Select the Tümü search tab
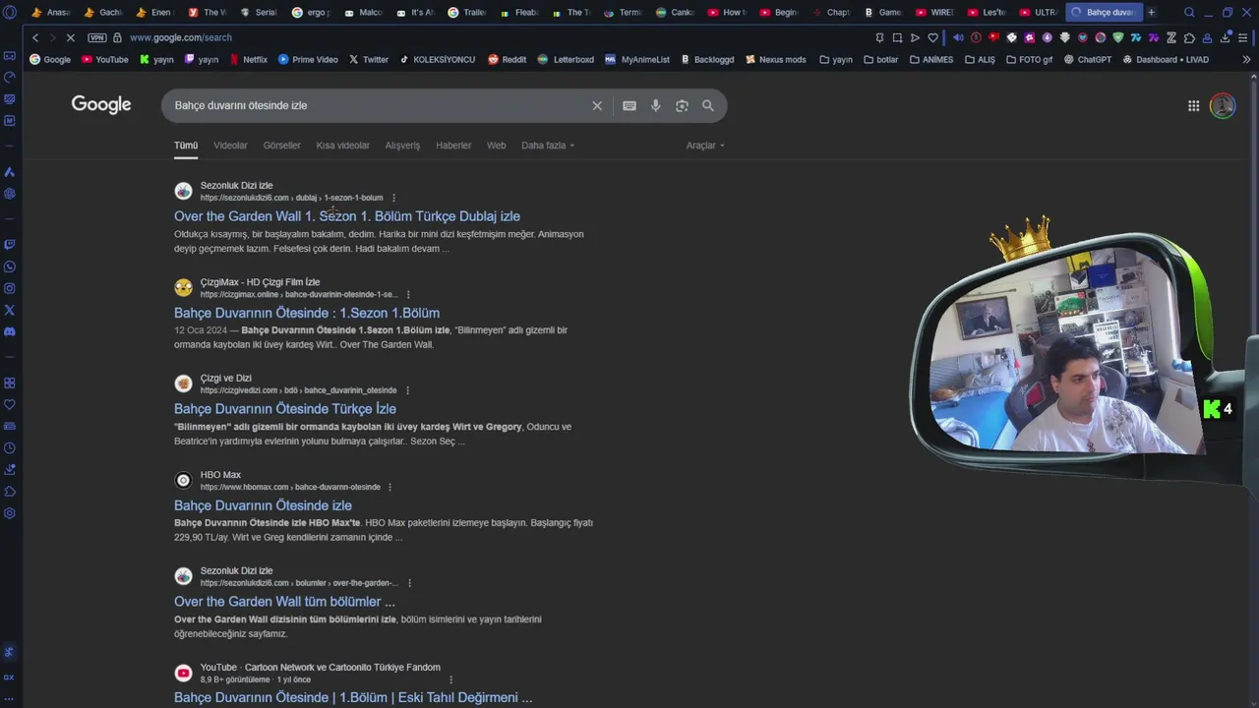Viewport: 1259px width, 708px height. 186,146
